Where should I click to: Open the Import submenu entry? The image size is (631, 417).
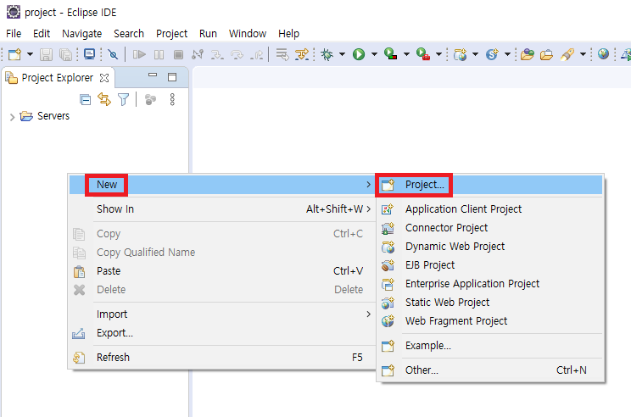[221, 314]
